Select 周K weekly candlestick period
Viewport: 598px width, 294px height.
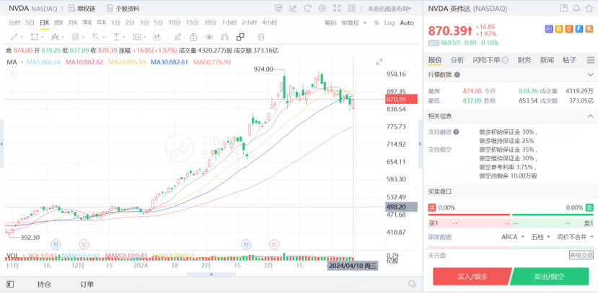coord(58,23)
